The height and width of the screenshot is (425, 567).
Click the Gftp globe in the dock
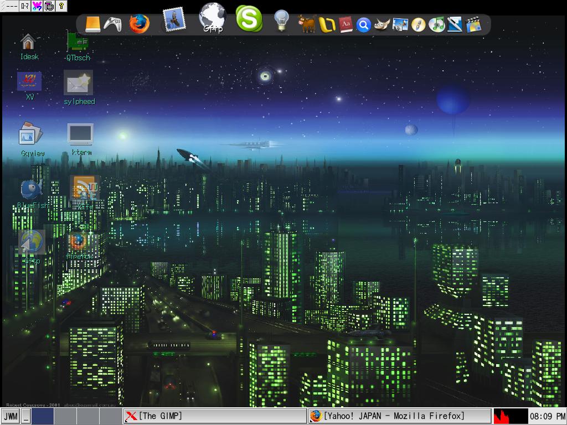(x=213, y=17)
